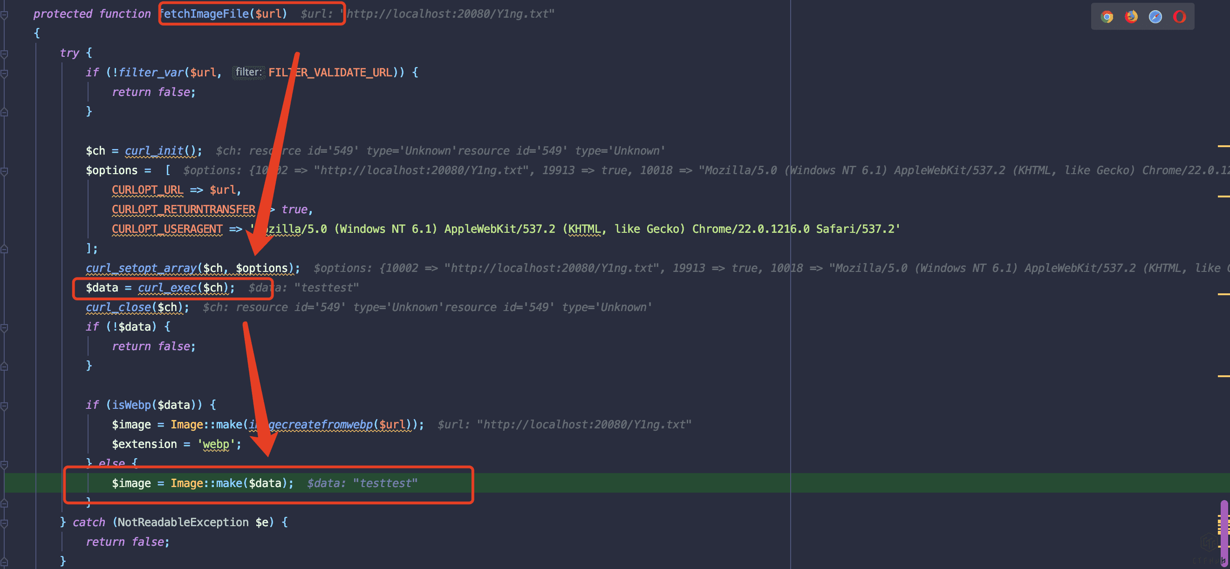
Task: Click the 'filter:' parameter inlay hint
Action: (x=248, y=72)
